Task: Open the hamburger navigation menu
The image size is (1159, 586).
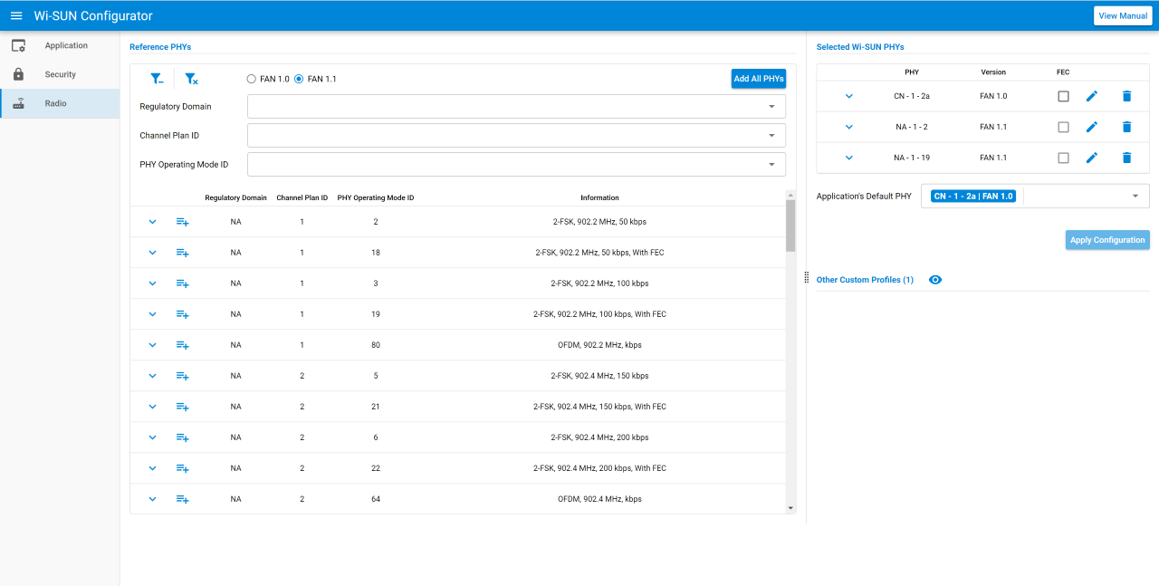Action: coord(16,15)
